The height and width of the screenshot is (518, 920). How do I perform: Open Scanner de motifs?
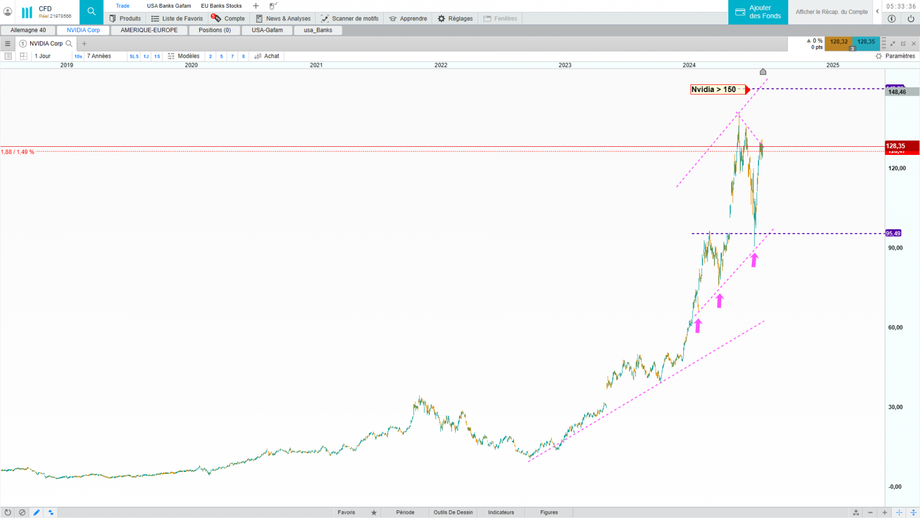click(350, 18)
